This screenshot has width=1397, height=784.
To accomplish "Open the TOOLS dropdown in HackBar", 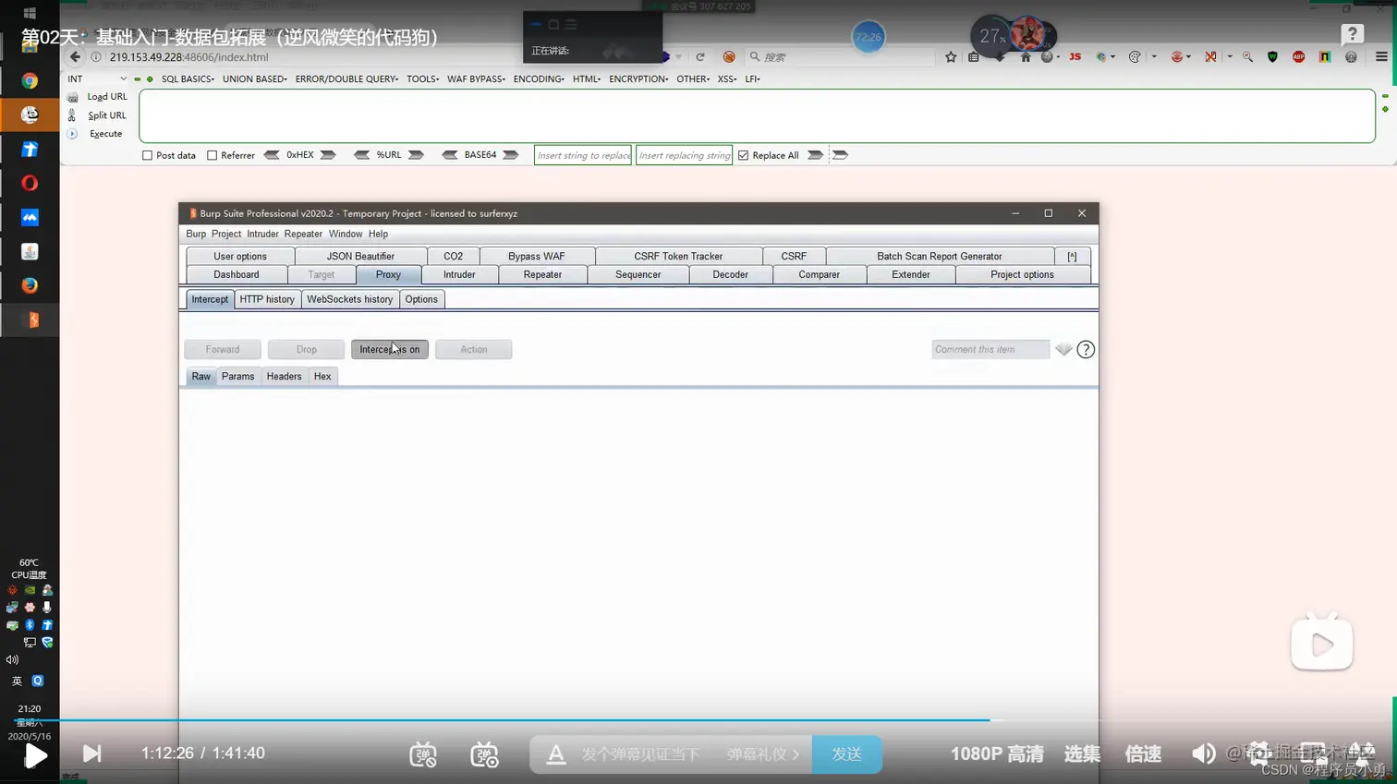I will (423, 79).
